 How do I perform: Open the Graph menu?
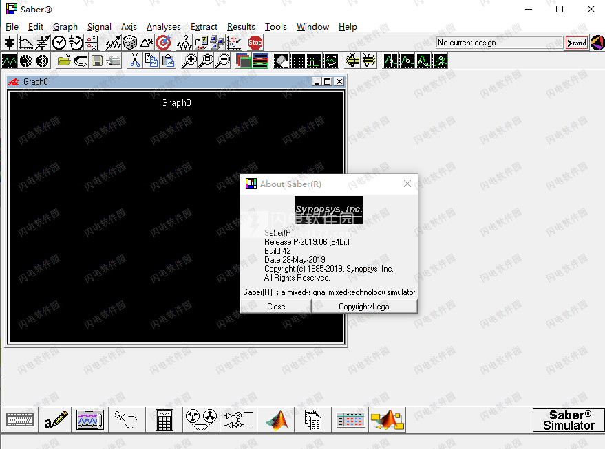point(65,27)
